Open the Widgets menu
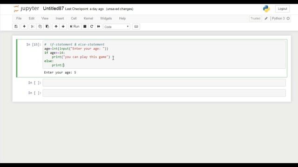 [106, 19]
